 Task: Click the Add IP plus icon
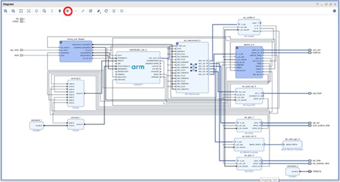tap(68, 11)
